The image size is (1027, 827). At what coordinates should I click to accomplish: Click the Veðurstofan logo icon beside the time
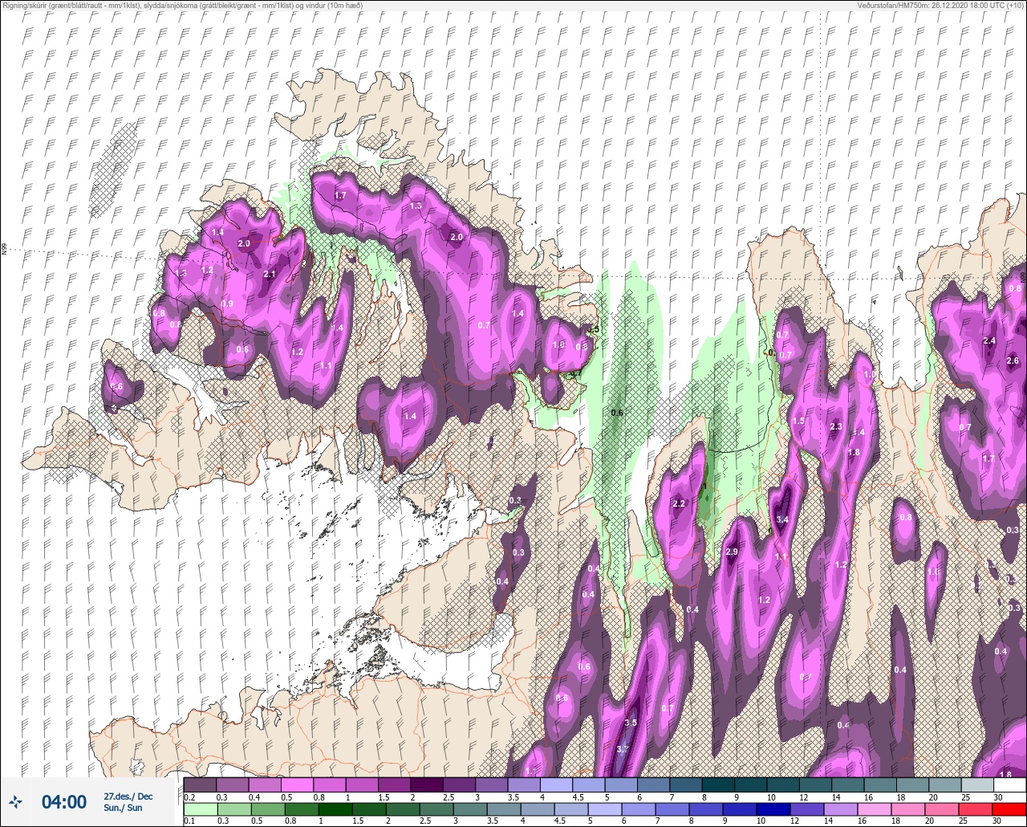pyautogui.click(x=16, y=801)
